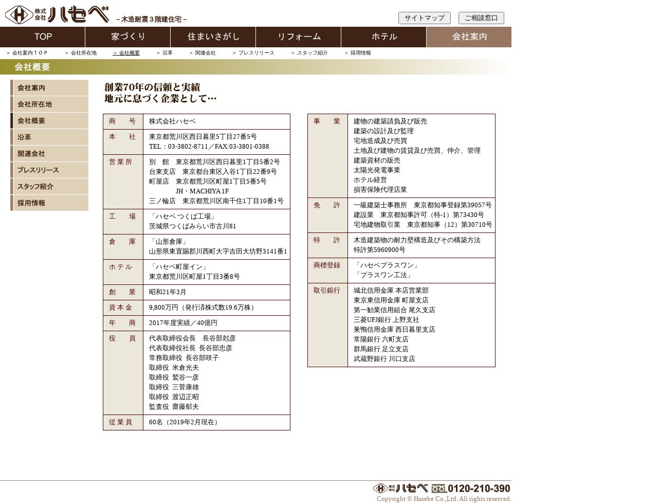660x504 pixels.
Task: Select プレスリリース in the left sidebar
Action: tap(49, 170)
